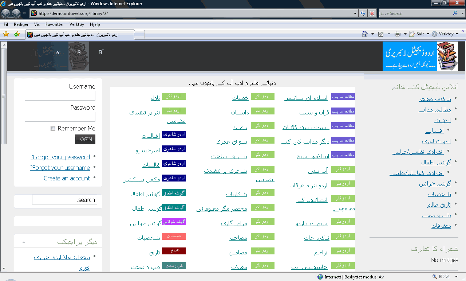The image size is (466, 281).
Task: Increase font size with the A+ icon
Action: 101,52
